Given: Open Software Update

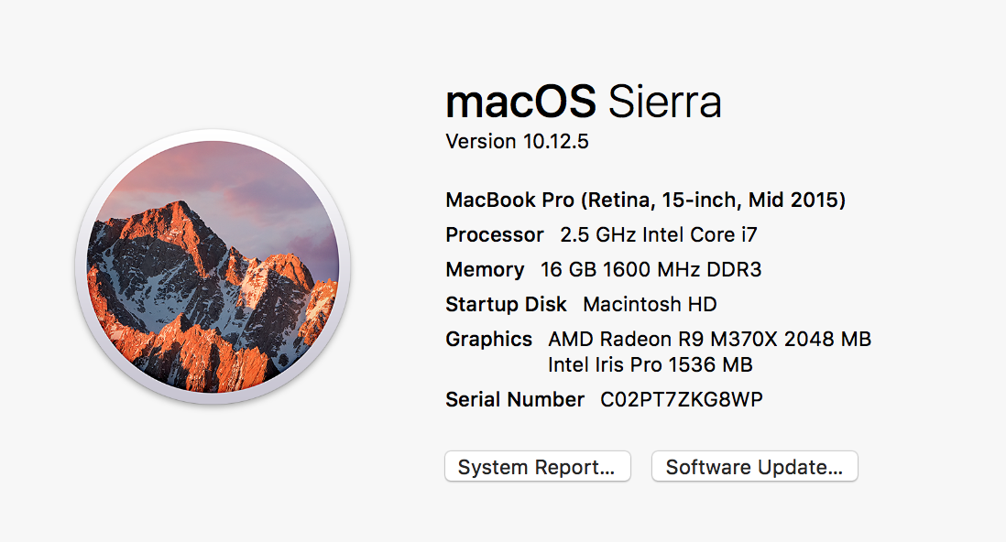Looking at the screenshot, I should [755, 466].
